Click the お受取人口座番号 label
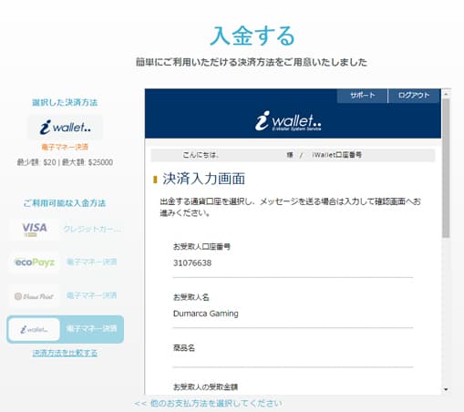464x412 pixels. [x=201, y=246]
